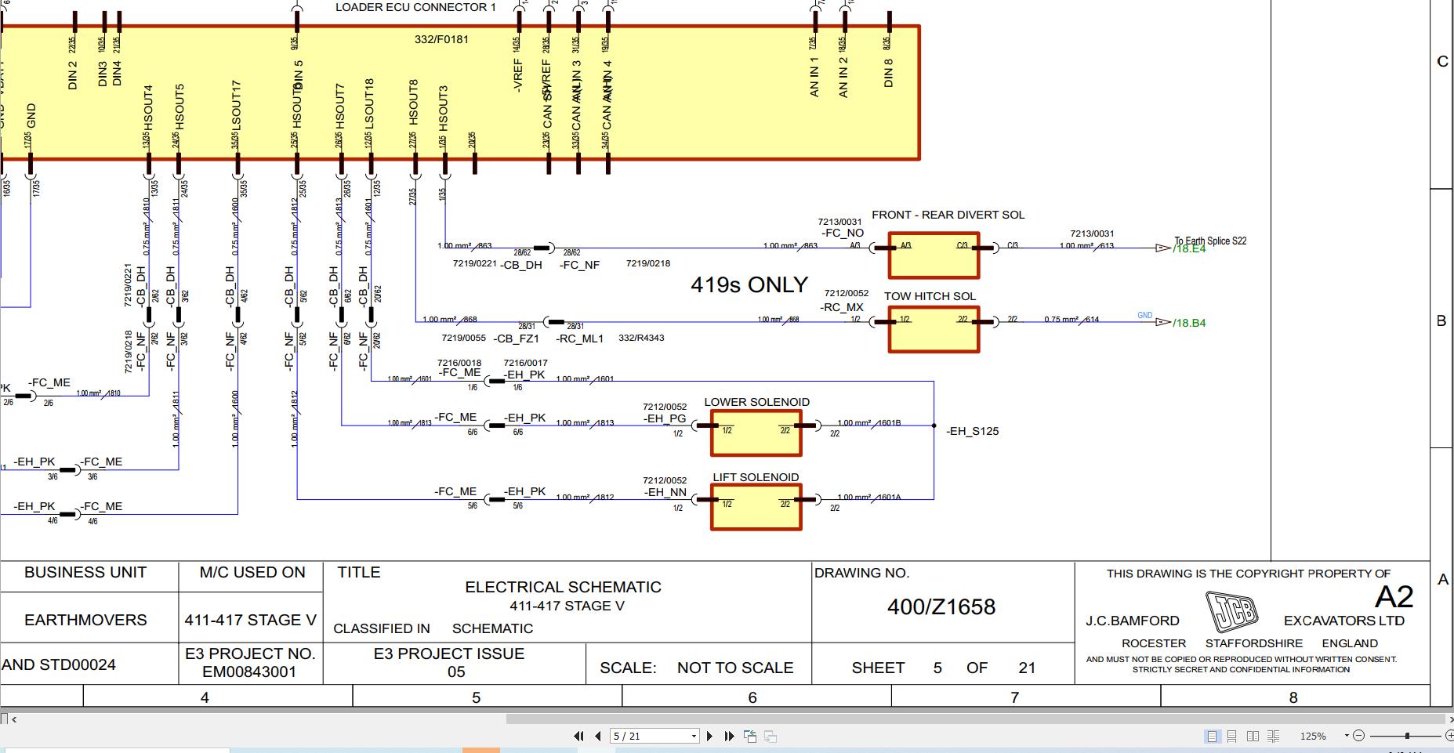Click the zoom slider handle
The height and width of the screenshot is (753, 1454).
coord(1407,736)
